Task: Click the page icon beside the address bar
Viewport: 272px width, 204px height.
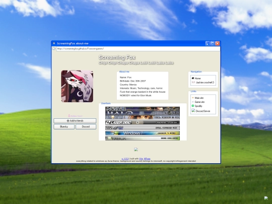Action: pyautogui.click(x=54, y=49)
